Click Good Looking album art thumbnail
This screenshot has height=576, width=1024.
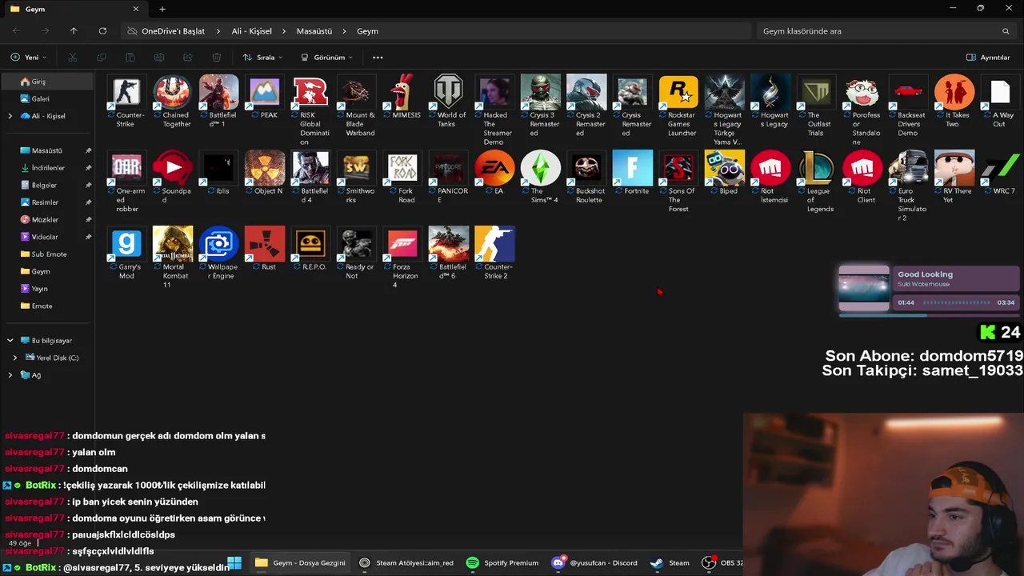pyautogui.click(x=864, y=288)
